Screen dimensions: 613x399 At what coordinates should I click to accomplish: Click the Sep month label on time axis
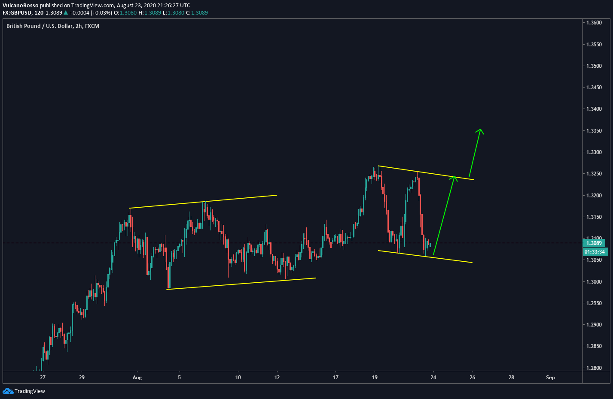[550, 378]
